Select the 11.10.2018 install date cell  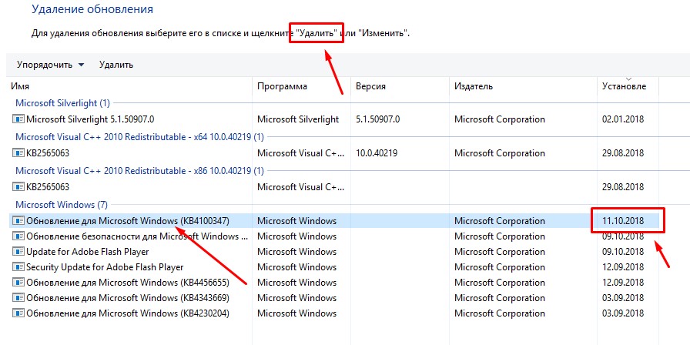coord(625,221)
